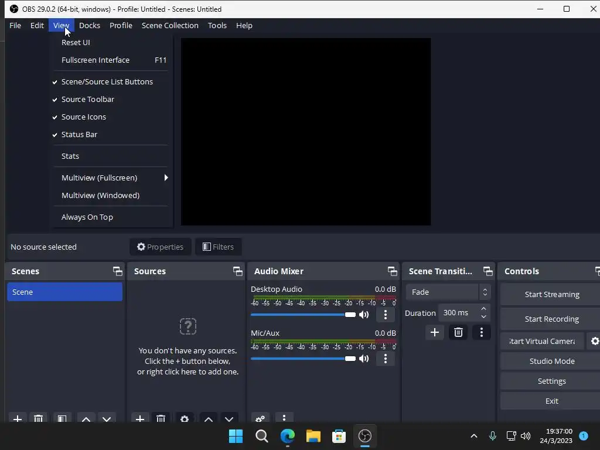Open transition properties three-dot menu
Image resolution: width=600 pixels, height=450 pixels.
482,332
